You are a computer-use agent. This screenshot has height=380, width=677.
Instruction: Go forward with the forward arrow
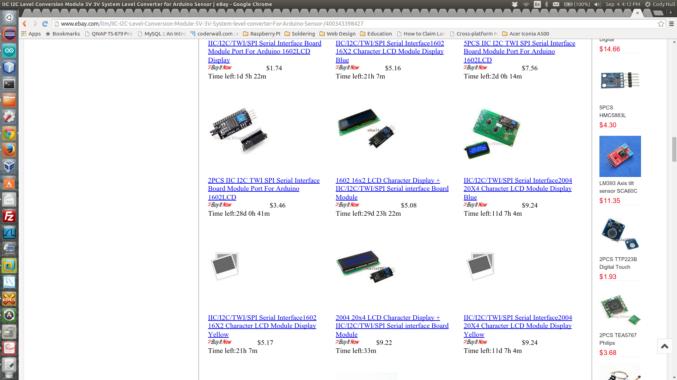point(35,24)
